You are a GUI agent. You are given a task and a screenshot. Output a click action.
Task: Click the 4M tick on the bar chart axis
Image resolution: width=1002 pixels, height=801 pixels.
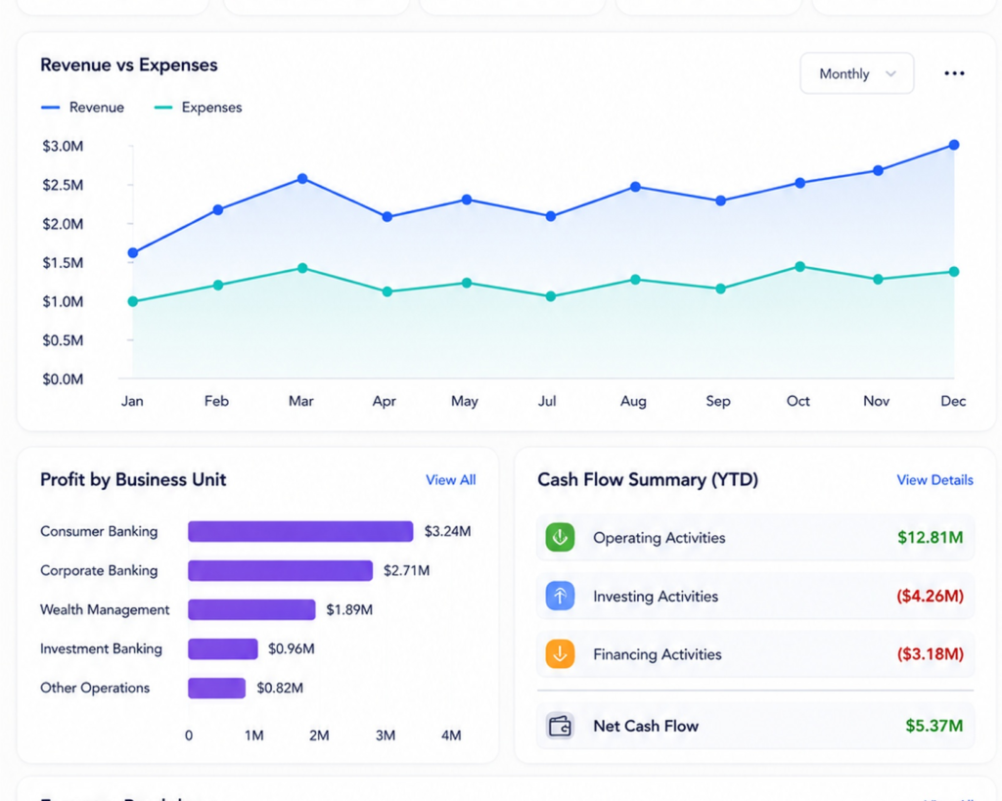coord(451,735)
